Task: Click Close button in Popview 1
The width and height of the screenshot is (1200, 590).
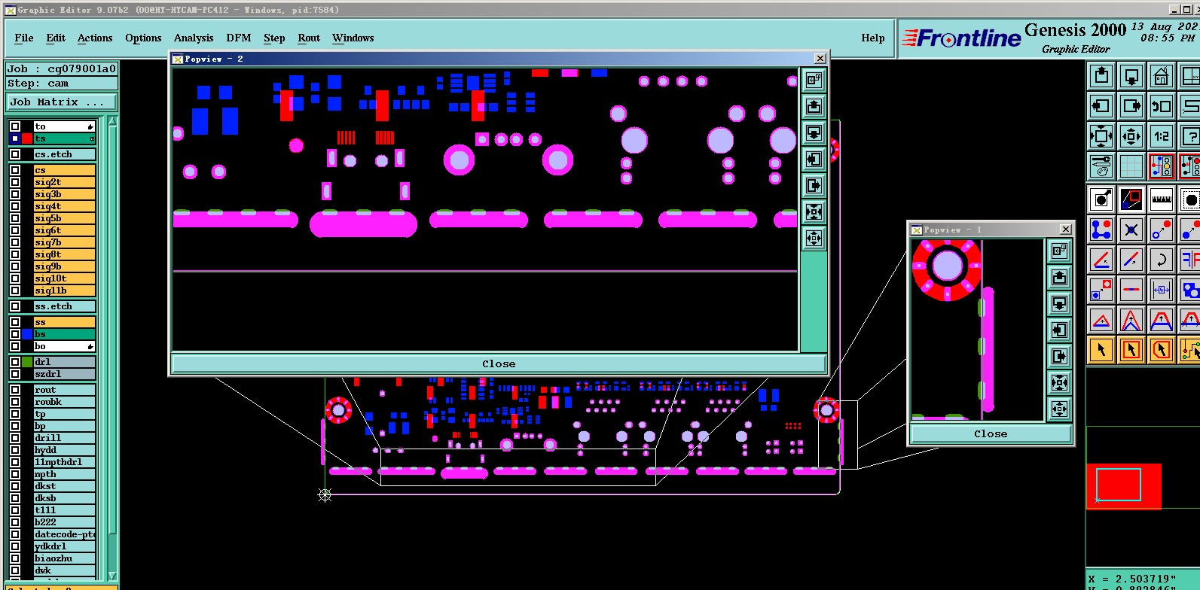Action: pyautogui.click(x=991, y=433)
